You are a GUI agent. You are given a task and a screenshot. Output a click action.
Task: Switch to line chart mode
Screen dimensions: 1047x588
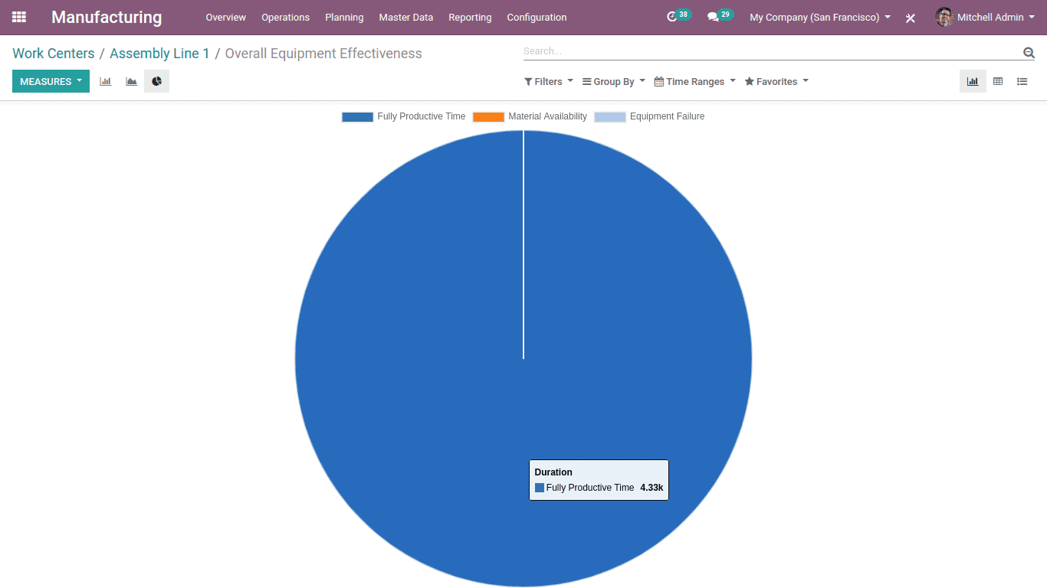(131, 81)
